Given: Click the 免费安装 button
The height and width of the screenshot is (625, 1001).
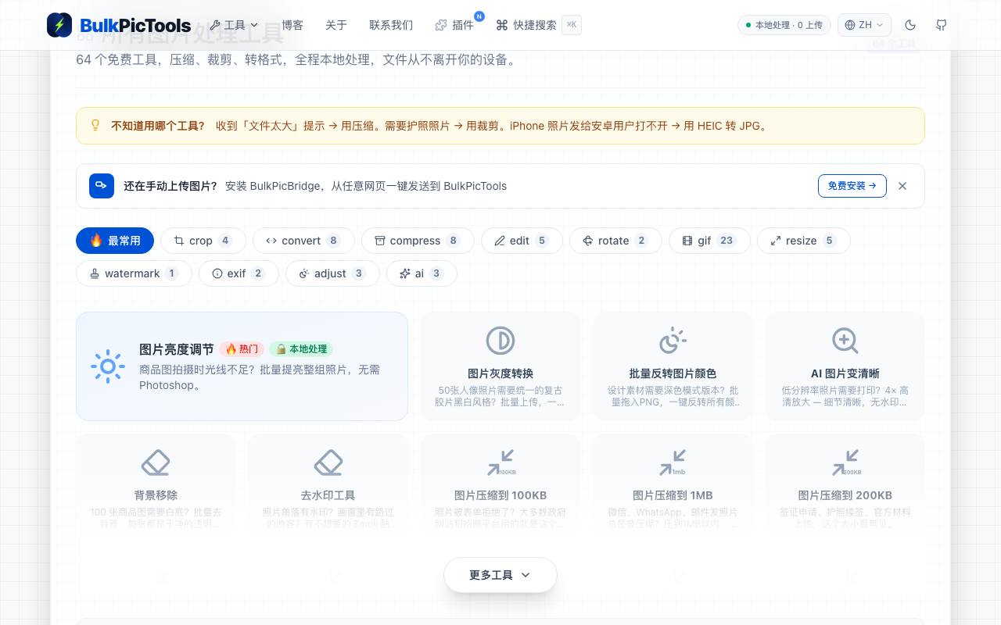Looking at the screenshot, I should pos(852,186).
